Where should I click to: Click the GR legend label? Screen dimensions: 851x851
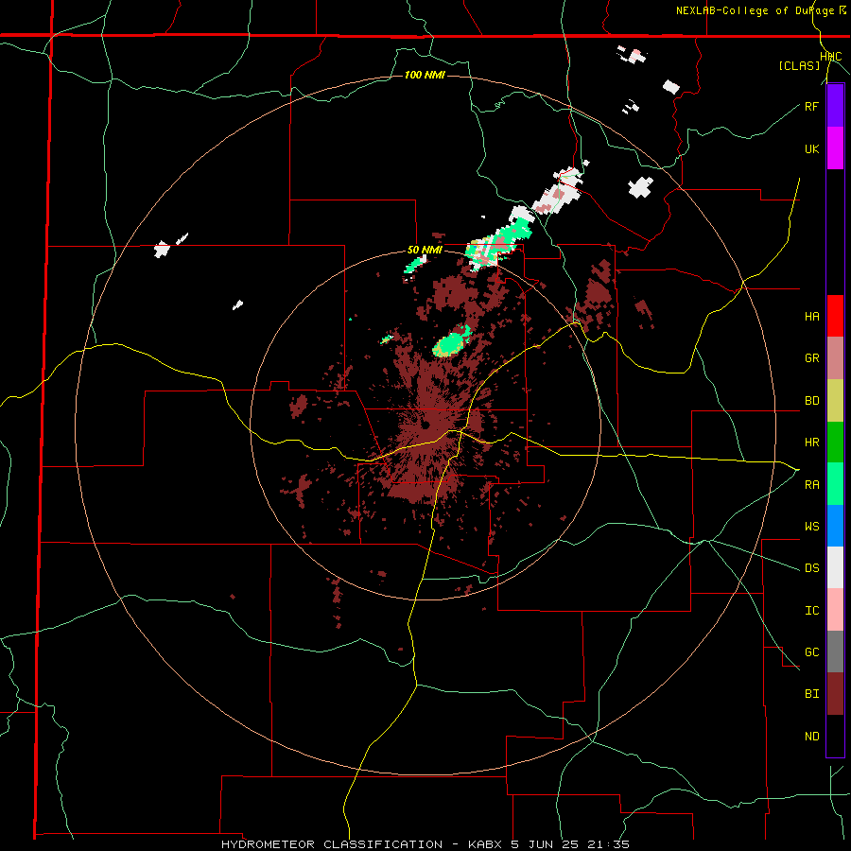[x=811, y=358]
